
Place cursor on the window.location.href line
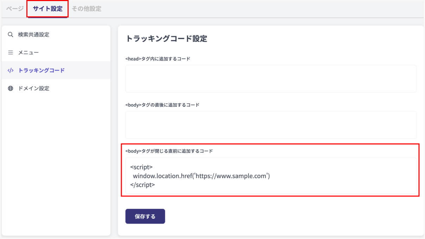coord(201,176)
